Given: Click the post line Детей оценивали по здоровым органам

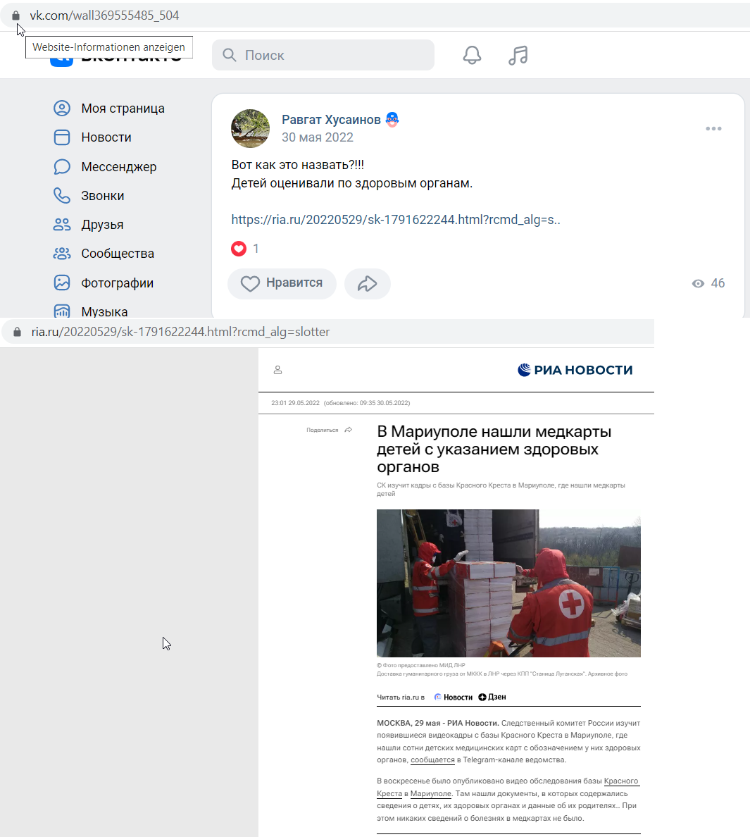Looking at the screenshot, I should pos(352,183).
